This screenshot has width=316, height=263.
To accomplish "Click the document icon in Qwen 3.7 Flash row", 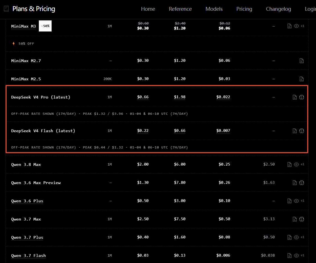I will [x=290, y=256].
